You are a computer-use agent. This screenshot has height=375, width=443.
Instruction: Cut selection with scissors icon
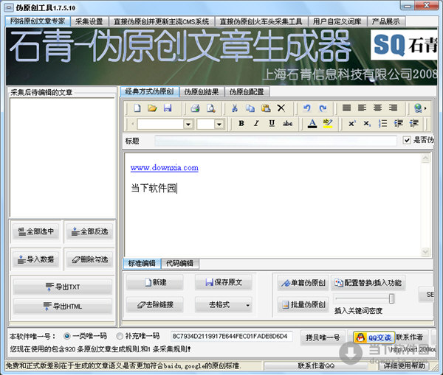pyautogui.click(x=235, y=108)
